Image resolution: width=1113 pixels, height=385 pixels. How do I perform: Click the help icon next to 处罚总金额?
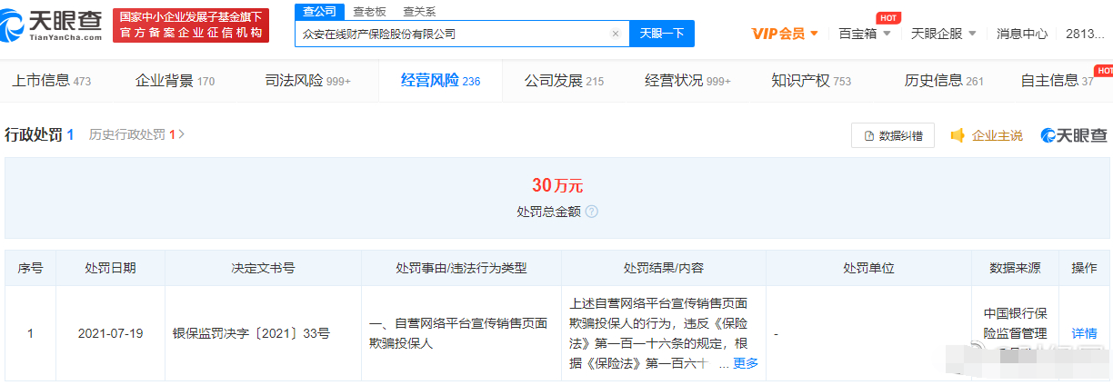592,212
